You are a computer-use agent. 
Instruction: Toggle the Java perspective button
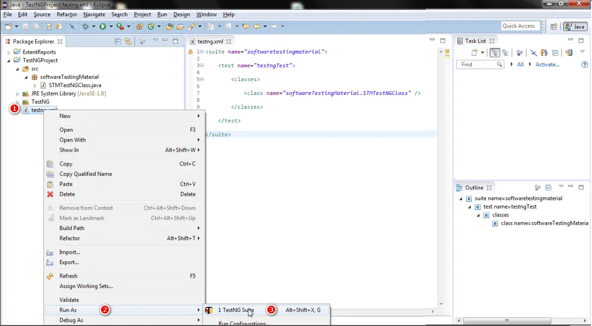(575, 26)
